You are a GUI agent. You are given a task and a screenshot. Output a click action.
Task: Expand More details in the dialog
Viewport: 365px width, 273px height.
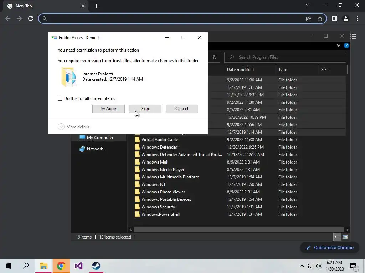pos(73,127)
